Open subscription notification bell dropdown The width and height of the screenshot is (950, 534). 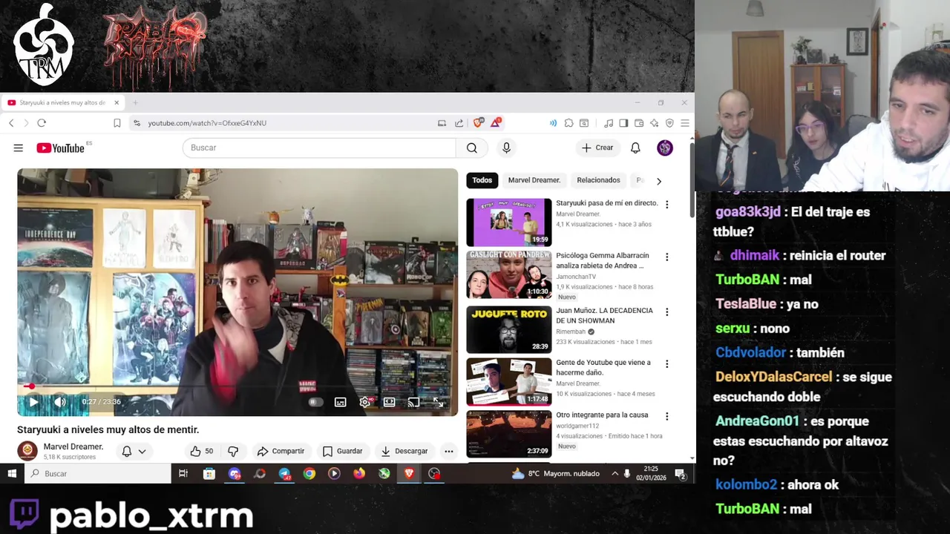click(x=134, y=451)
